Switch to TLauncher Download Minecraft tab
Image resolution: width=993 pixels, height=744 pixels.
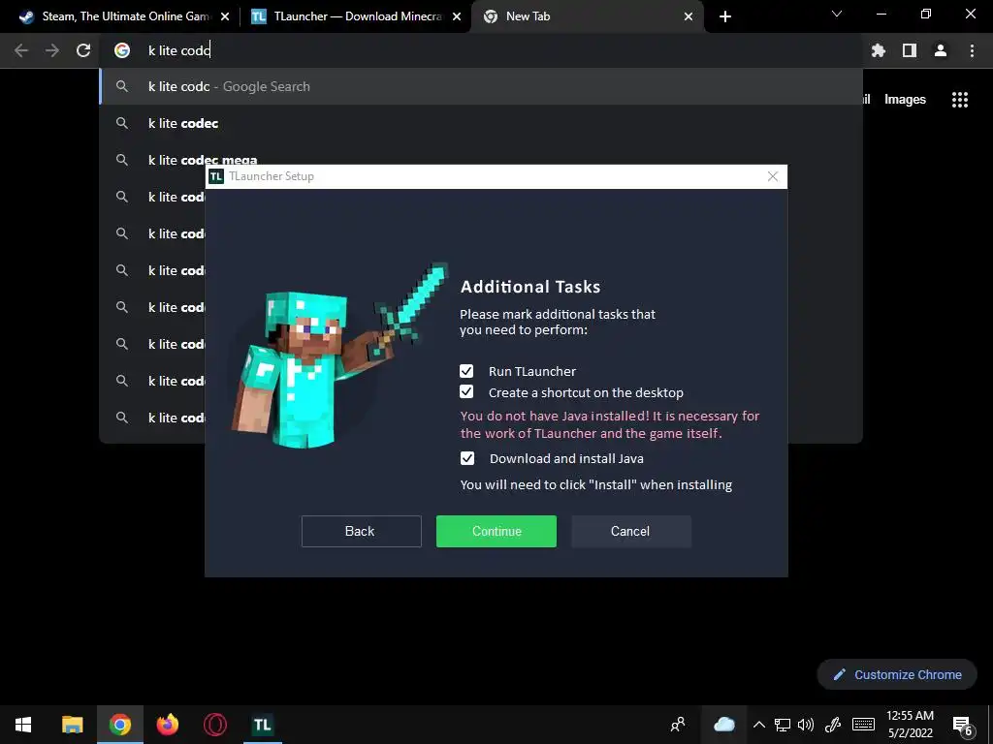(357, 16)
